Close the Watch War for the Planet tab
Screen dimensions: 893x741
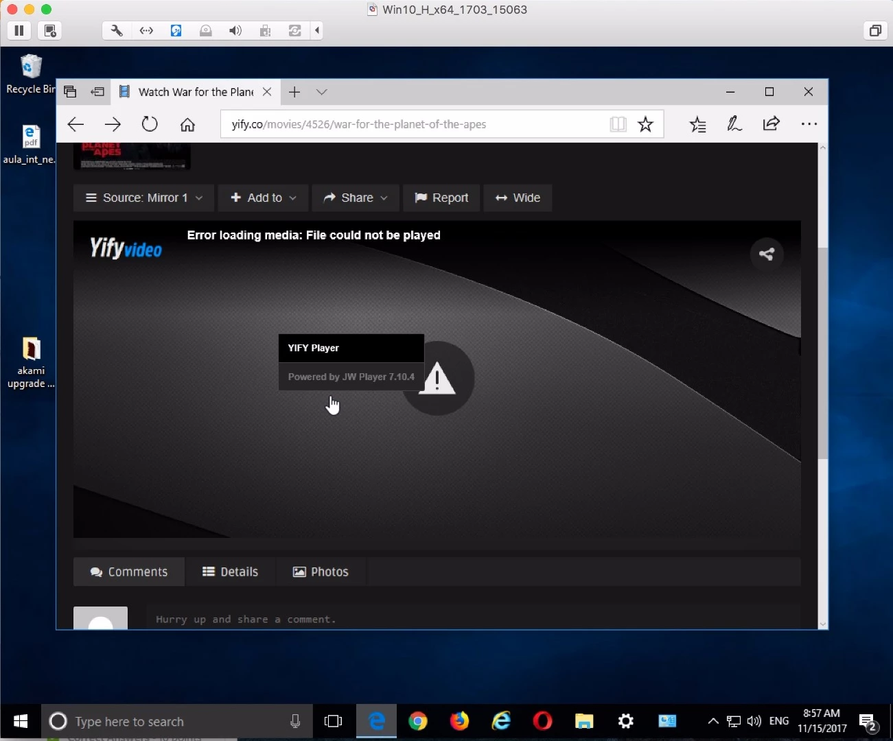[x=267, y=92]
